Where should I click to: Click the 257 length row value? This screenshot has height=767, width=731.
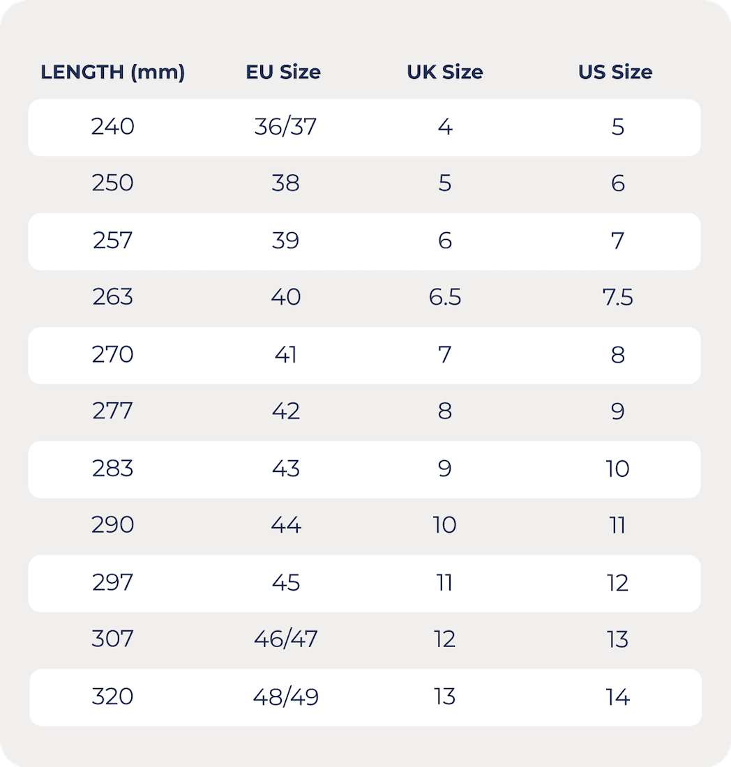click(x=112, y=241)
